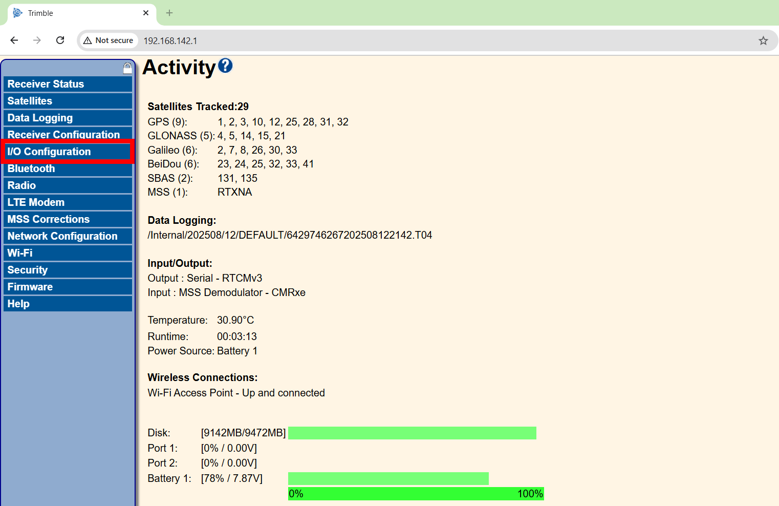Open a new browser tab
Screen dimensions: 779x506
(x=169, y=13)
